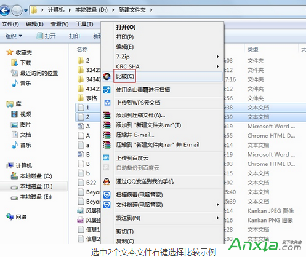
Task: Click the 计算机 icon in sidebar
Action: 10,165
